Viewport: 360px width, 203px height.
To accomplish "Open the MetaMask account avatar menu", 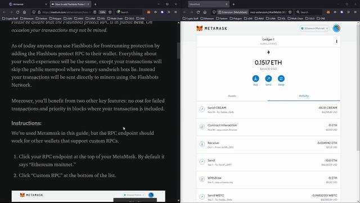I will 336,28.
